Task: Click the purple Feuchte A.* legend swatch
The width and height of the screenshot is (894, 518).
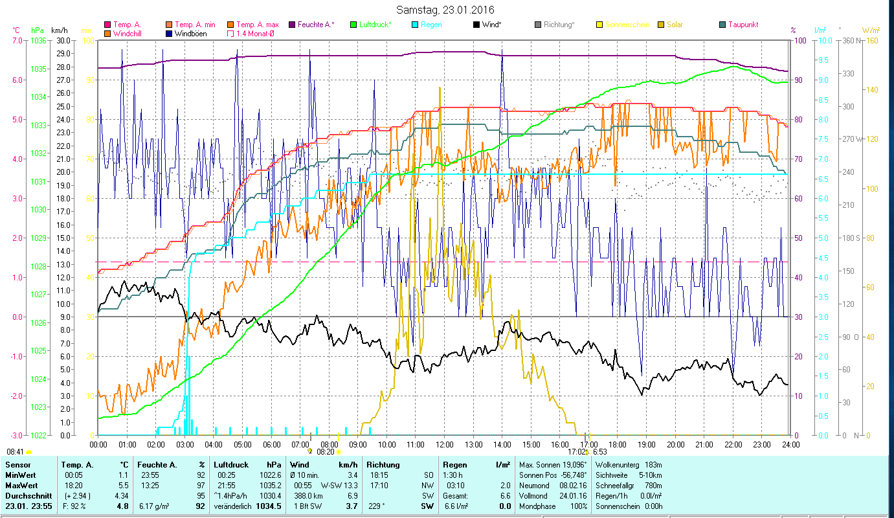Action: click(x=293, y=25)
